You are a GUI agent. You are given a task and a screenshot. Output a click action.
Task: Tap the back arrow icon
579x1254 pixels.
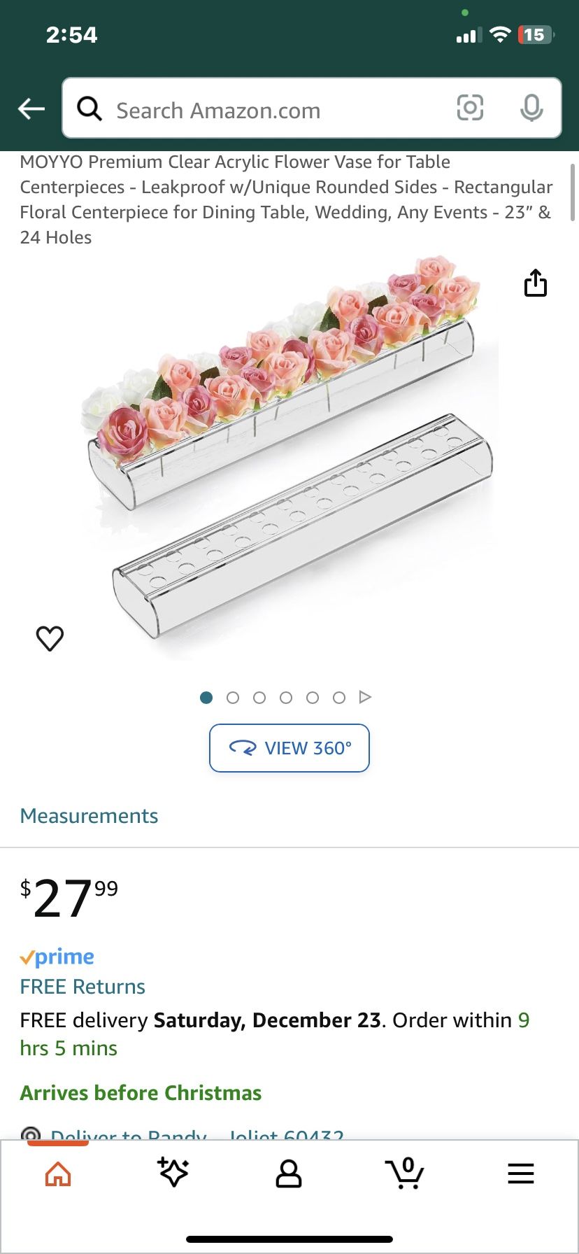[x=31, y=108]
